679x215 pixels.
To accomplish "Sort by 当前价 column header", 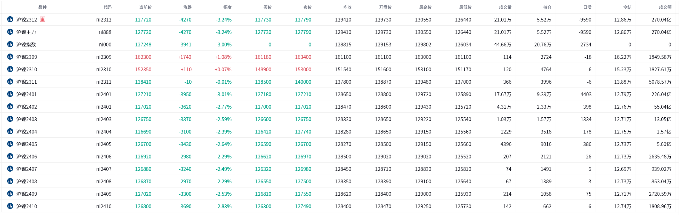I will pyautogui.click(x=145, y=7).
